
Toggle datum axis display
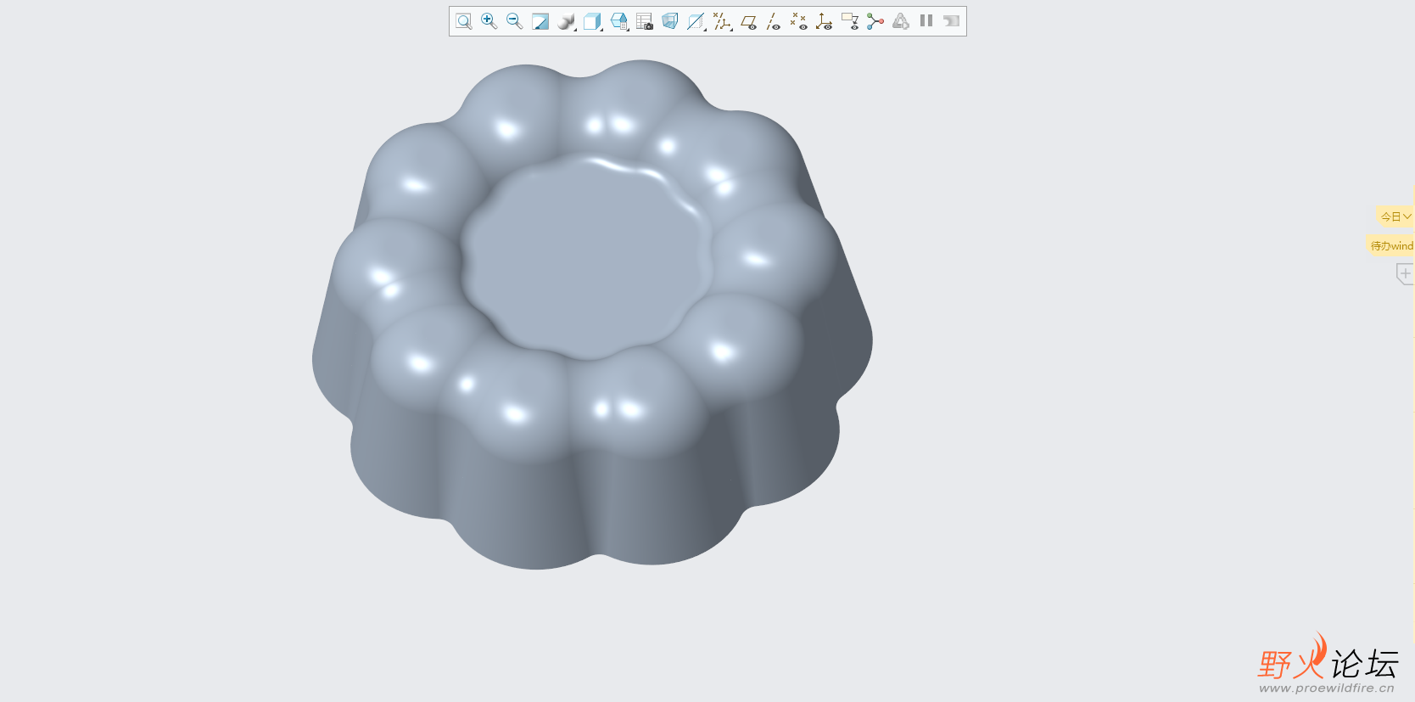(x=773, y=21)
